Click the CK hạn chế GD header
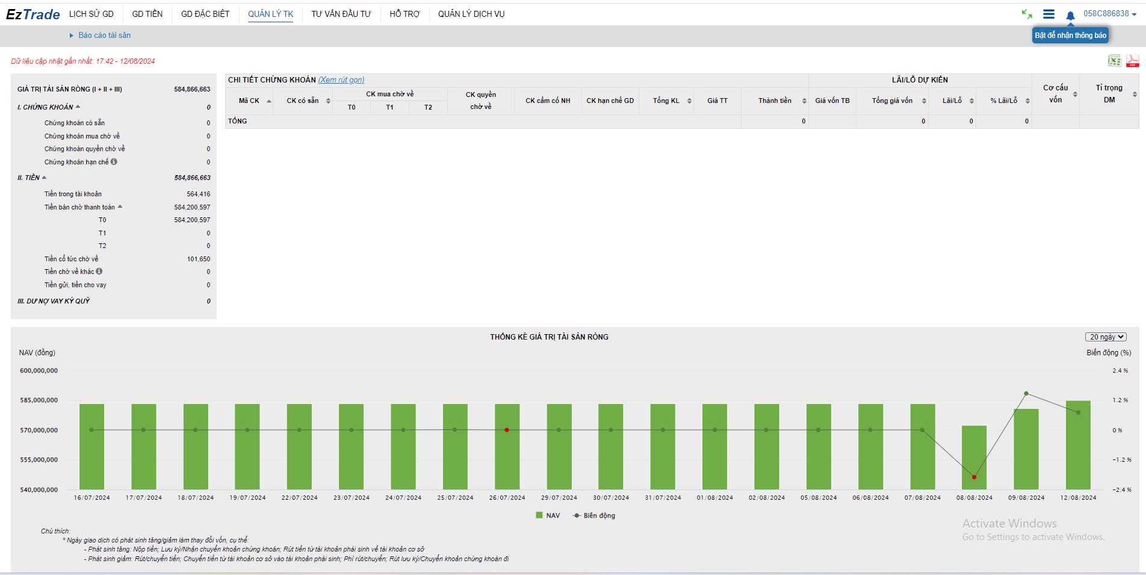Viewport: 1146px width, 575px height. [x=610, y=101]
